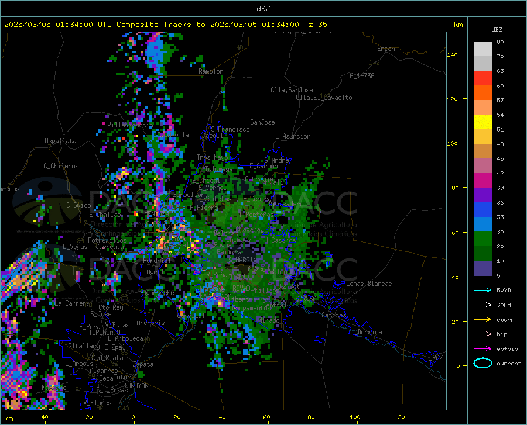Click the Lomas_Blancas map label
Screen dimensions: 527x425
[369, 284]
